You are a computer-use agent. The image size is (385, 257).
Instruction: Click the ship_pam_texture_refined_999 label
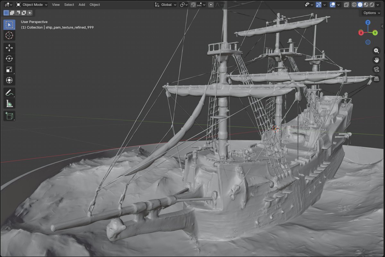[70, 28]
